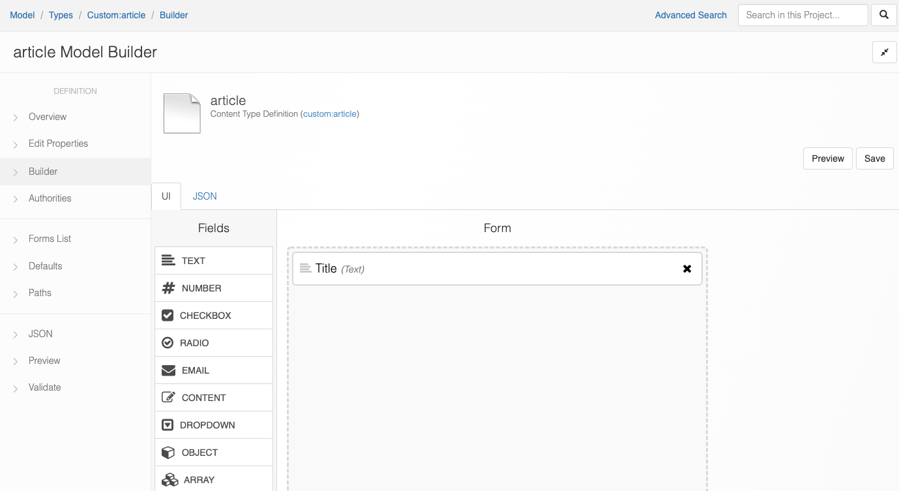Click the search magnifier icon button

coord(883,15)
